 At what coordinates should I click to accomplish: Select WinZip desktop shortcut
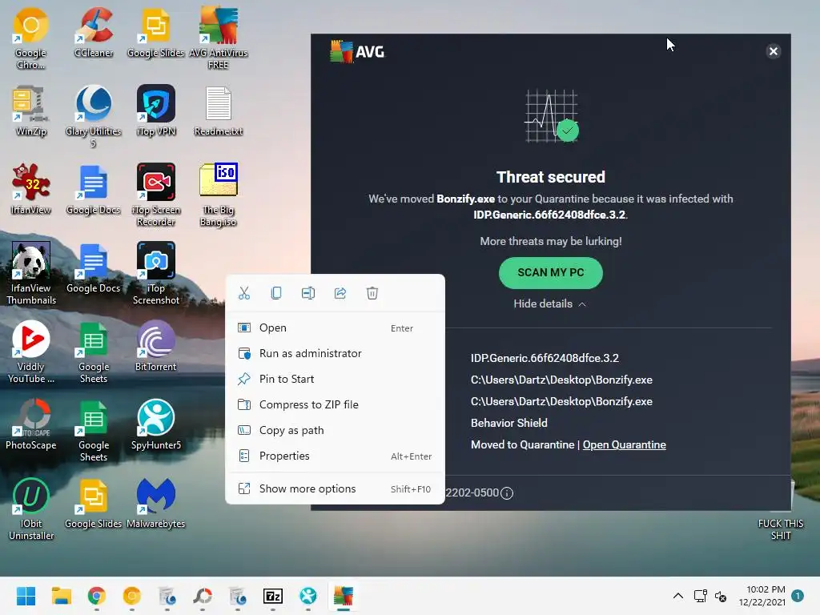[31, 111]
